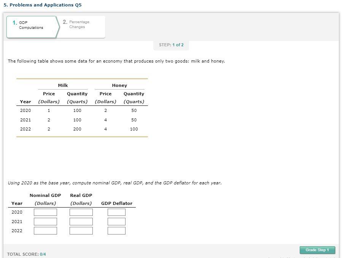Focus the 2022 Real GDP field

(81, 231)
